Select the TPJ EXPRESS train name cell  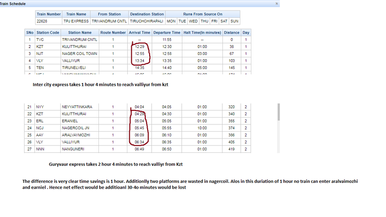[x=76, y=21]
